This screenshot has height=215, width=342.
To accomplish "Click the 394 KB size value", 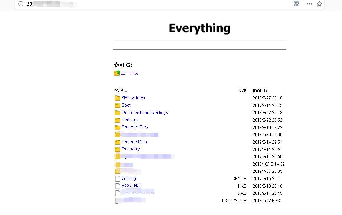I will tap(239, 179).
